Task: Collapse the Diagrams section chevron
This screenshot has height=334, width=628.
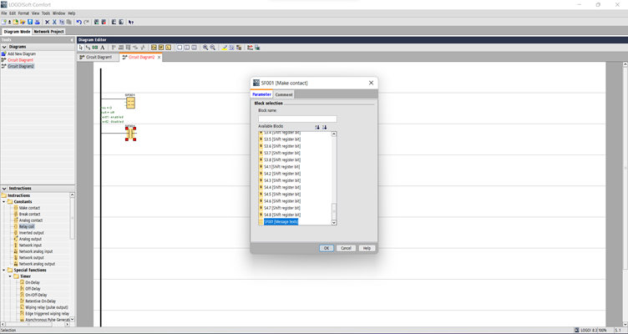Action: (4, 47)
